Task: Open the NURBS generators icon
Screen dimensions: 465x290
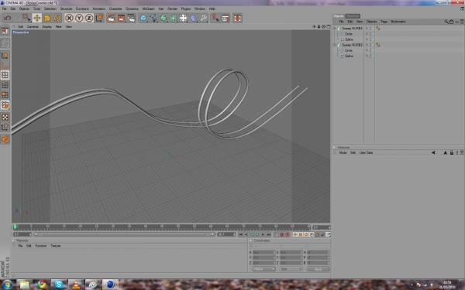Action: [164, 18]
